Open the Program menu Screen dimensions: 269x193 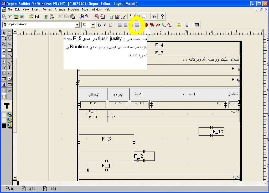[73, 9]
